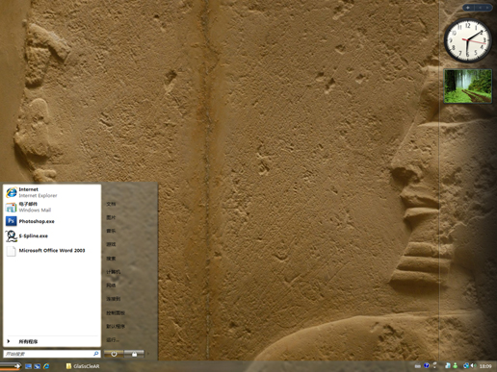The image size is (497, 372).
Task: Click the Start menu power button
Action: [114, 354]
